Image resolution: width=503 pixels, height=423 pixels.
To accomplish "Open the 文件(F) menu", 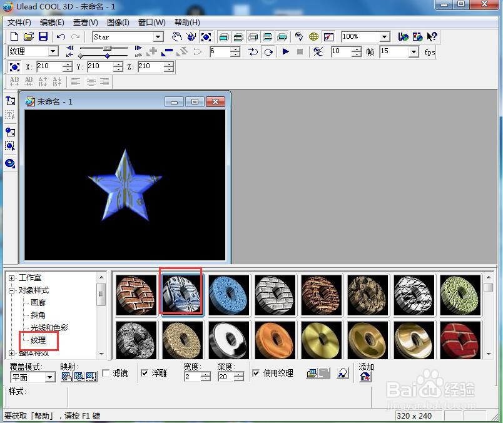I will [19, 23].
